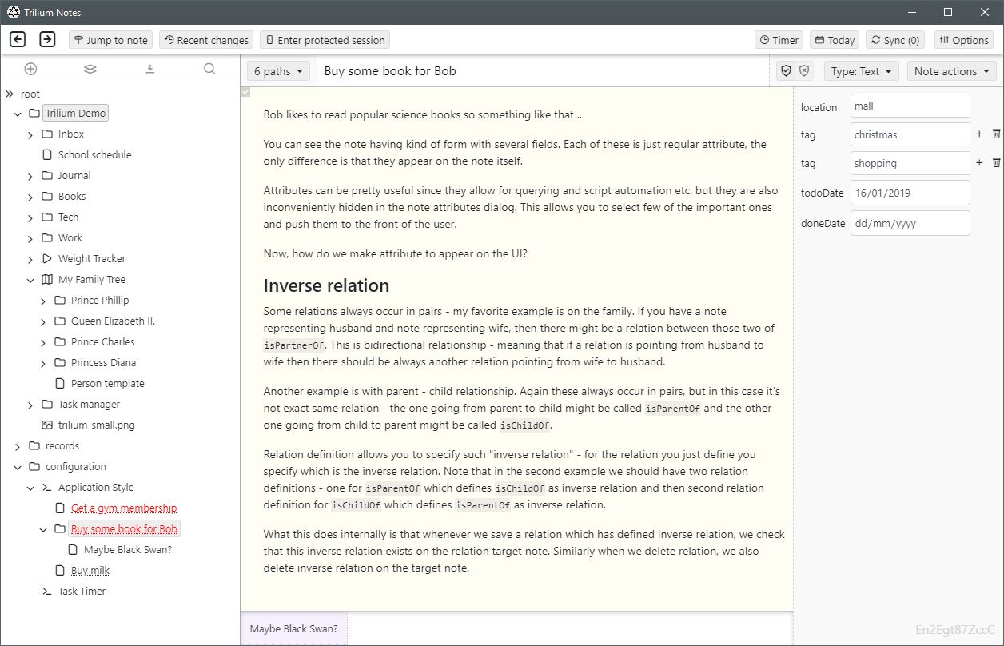Click the shopping tag input
1004x646 pixels.
click(x=910, y=163)
